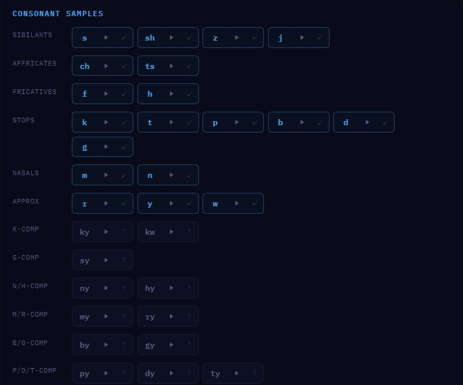
Task: Click the up arrow on the 'gy' sample
Action: [x=190, y=344]
